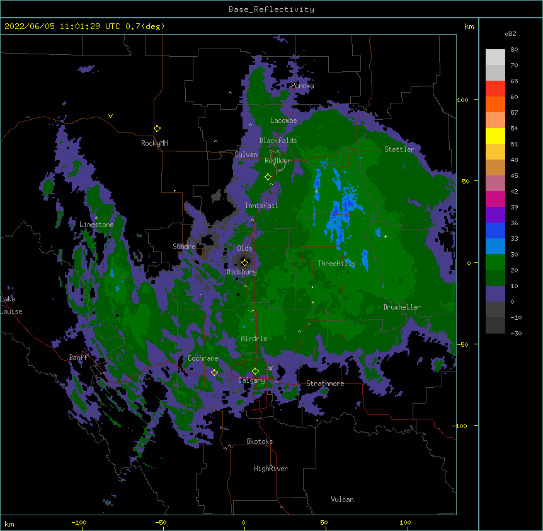Click the Stettler city label

399,149
